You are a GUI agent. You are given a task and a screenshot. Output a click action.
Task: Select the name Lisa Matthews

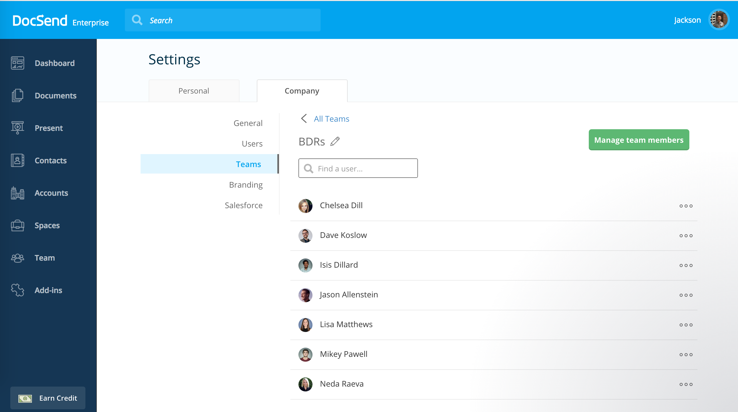(346, 324)
